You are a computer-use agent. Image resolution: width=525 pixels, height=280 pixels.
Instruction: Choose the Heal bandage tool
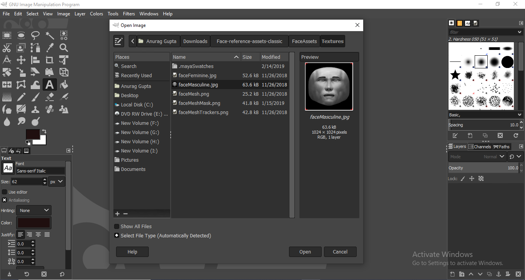(x=50, y=109)
